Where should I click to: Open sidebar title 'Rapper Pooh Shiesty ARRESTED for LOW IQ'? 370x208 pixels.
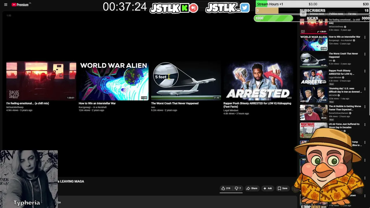coord(341,72)
